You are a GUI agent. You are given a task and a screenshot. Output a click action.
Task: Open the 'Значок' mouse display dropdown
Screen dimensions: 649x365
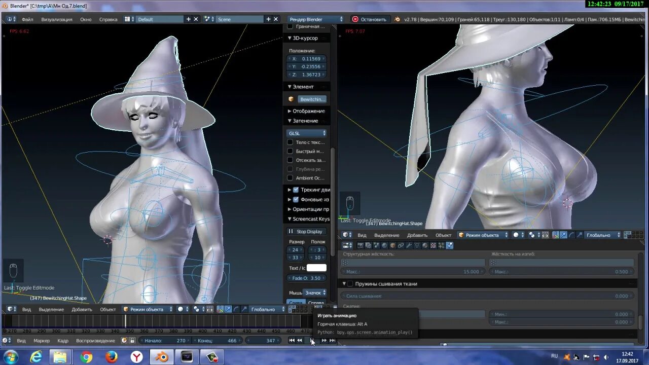coord(315,293)
